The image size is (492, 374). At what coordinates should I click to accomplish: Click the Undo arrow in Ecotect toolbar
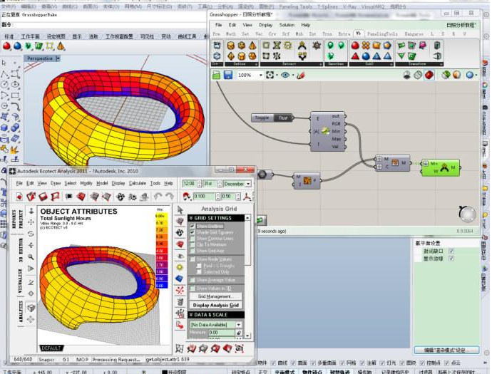[x=158, y=197]
